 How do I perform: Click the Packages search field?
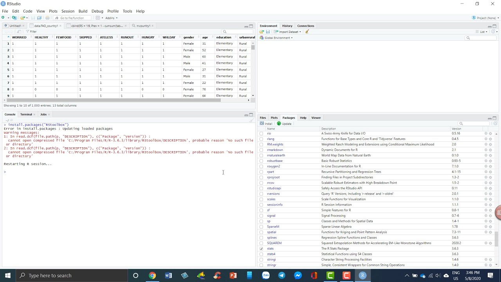[474, 124]
